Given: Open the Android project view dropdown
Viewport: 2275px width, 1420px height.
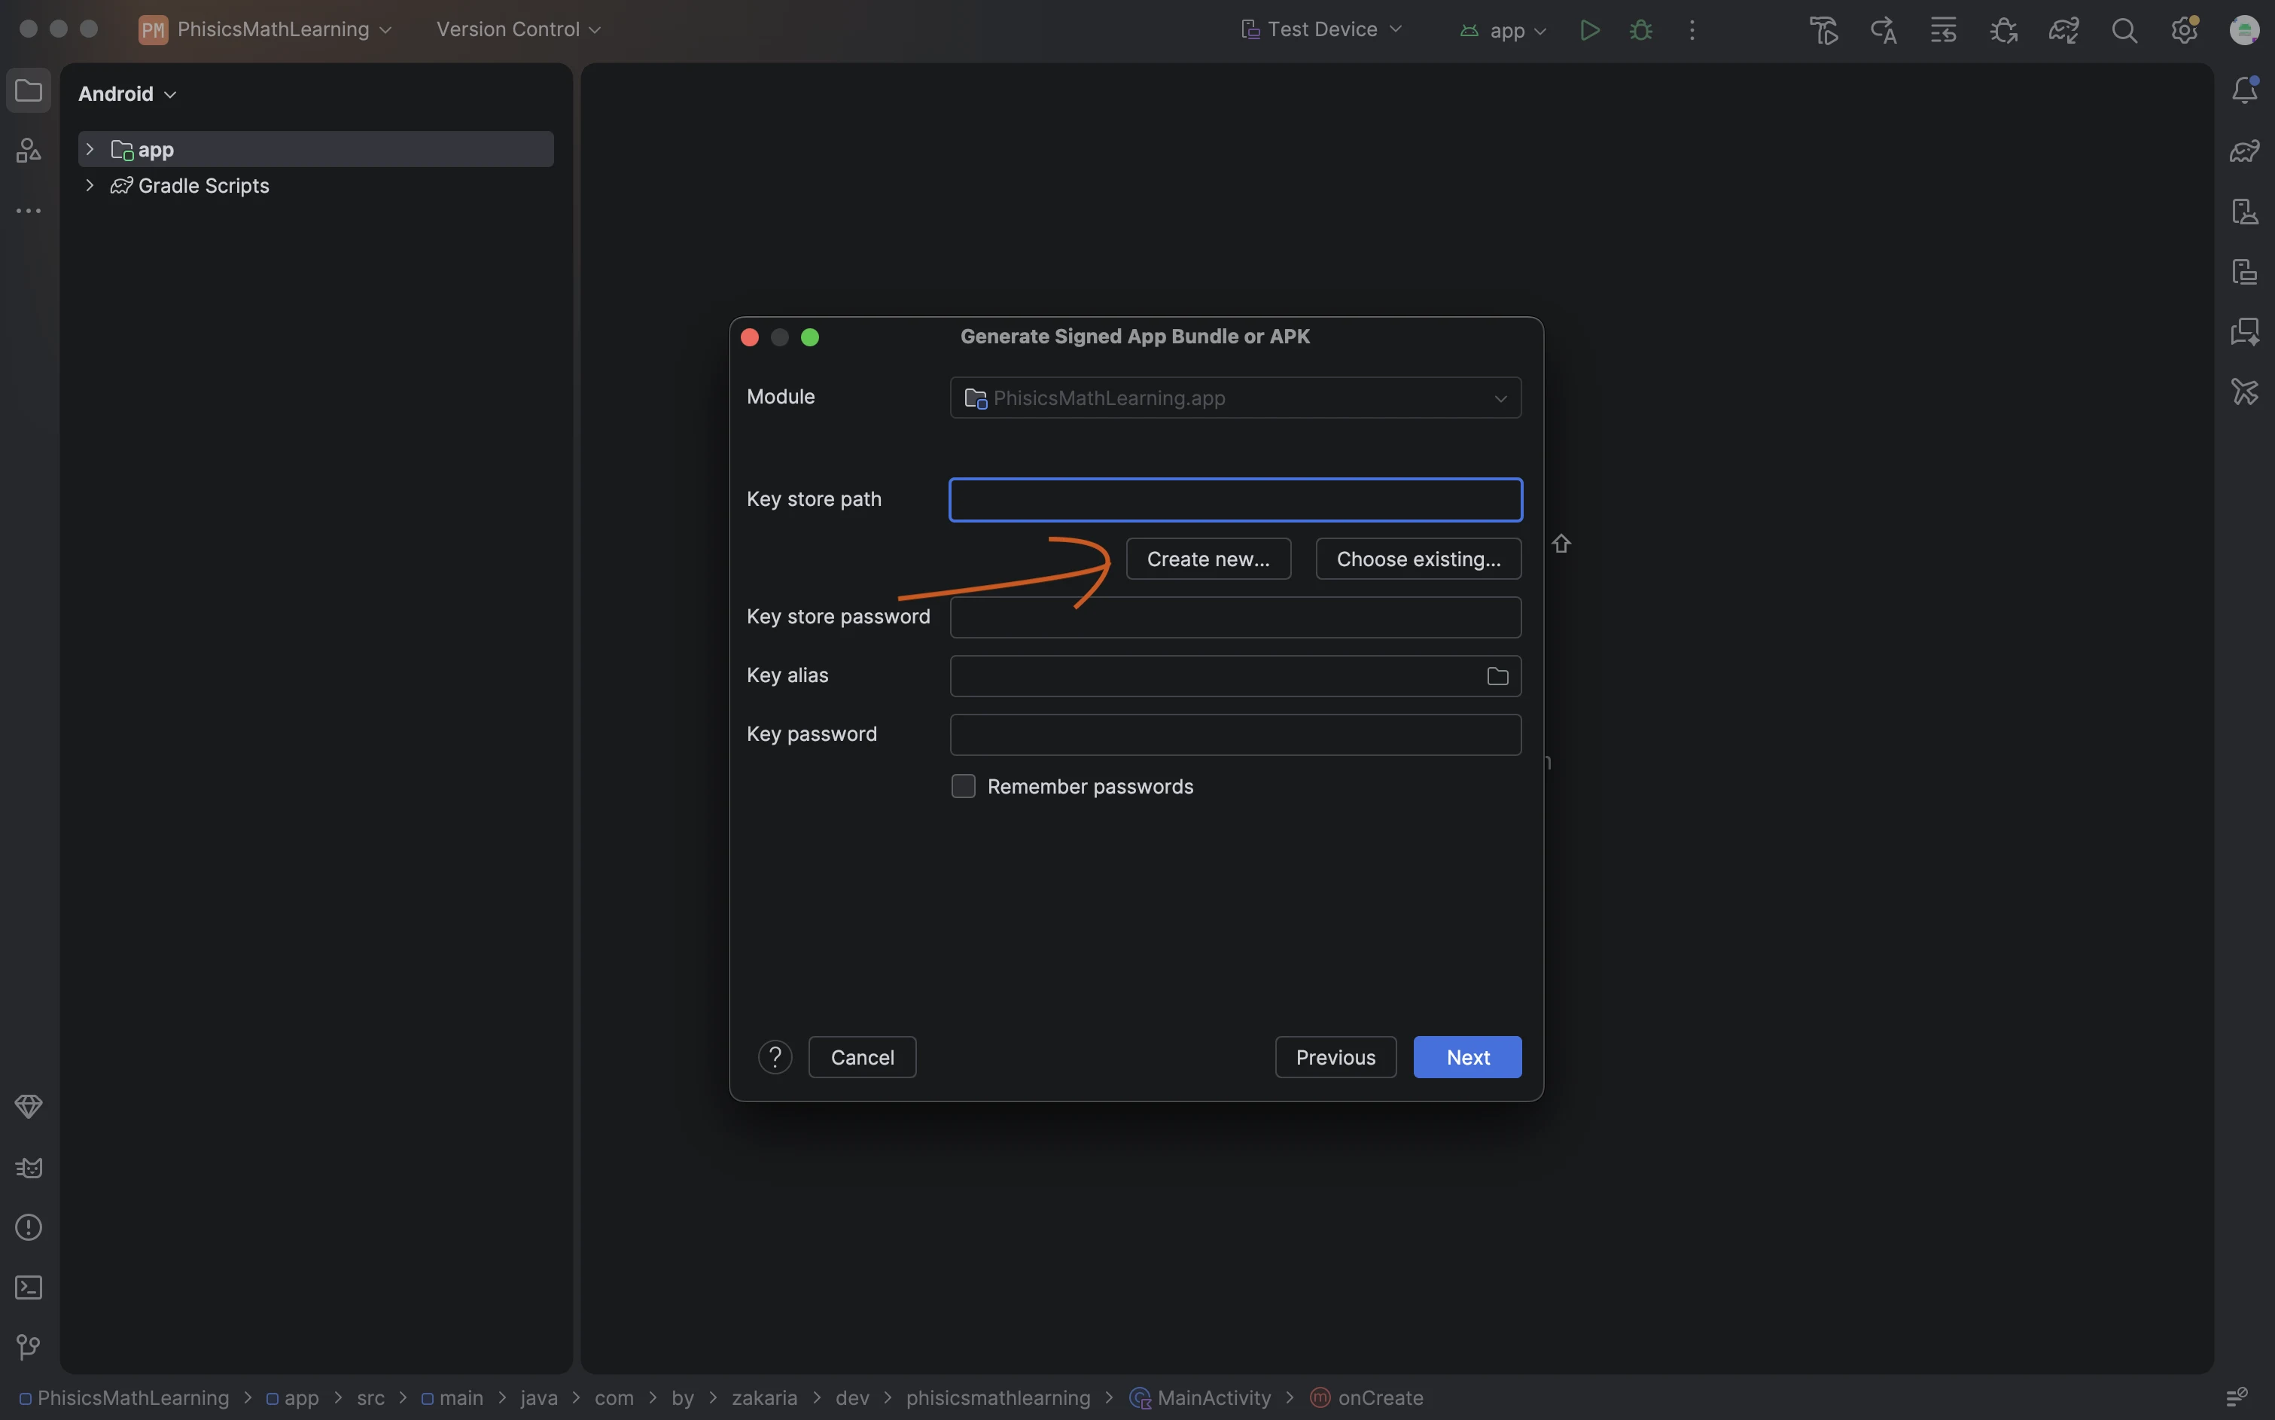Looking at the screenshot, I should click(126, 94).
